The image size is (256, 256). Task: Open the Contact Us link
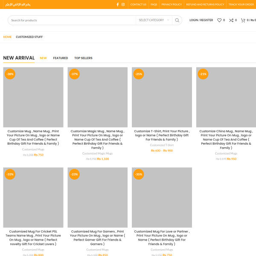[x=138, y=4]
